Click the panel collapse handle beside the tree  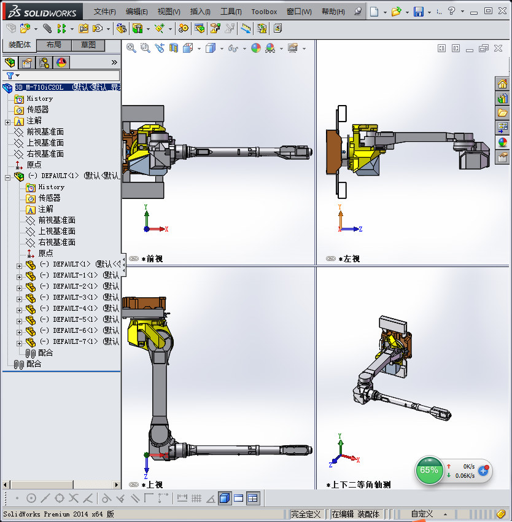coord(123,265)
